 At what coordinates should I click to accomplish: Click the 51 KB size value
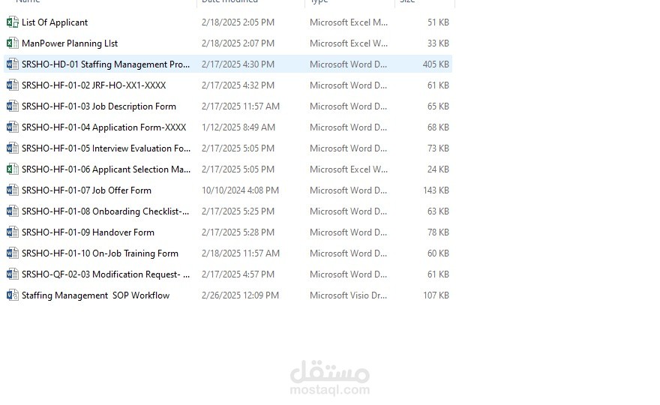point(438,22)
